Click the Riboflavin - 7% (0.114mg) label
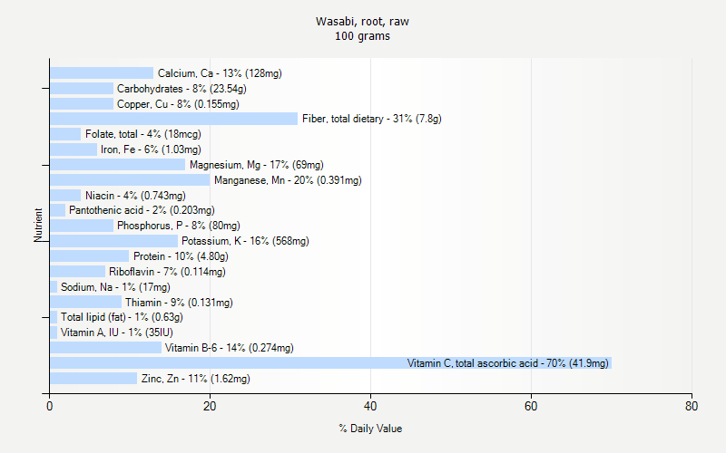This screenshot has width=726, height=453. click(x=167, y=271)
